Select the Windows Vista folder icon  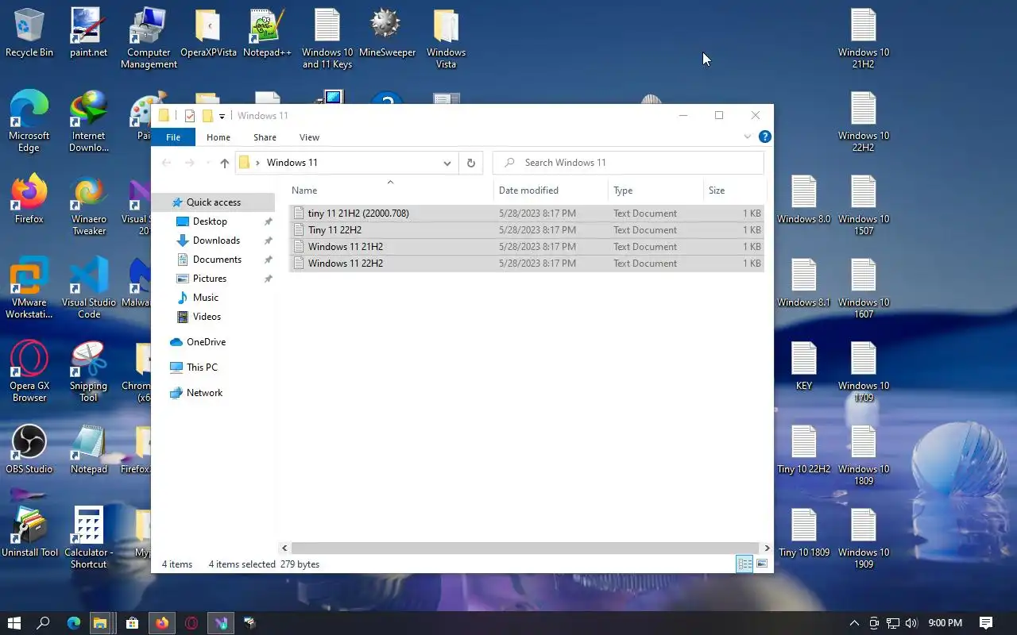coord(446,38)
